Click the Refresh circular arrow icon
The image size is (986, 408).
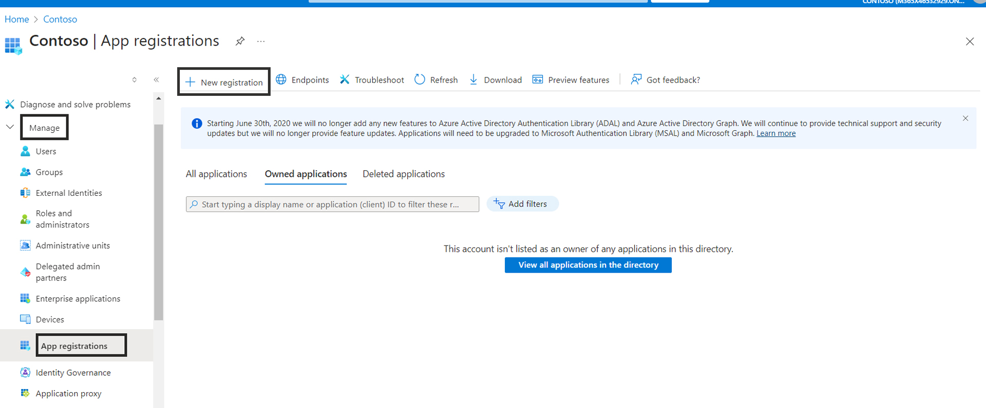click(420, 79)
